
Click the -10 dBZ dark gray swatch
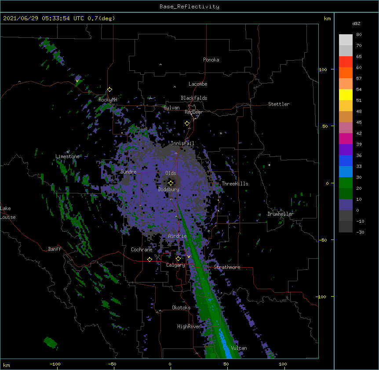coord(346,227)
